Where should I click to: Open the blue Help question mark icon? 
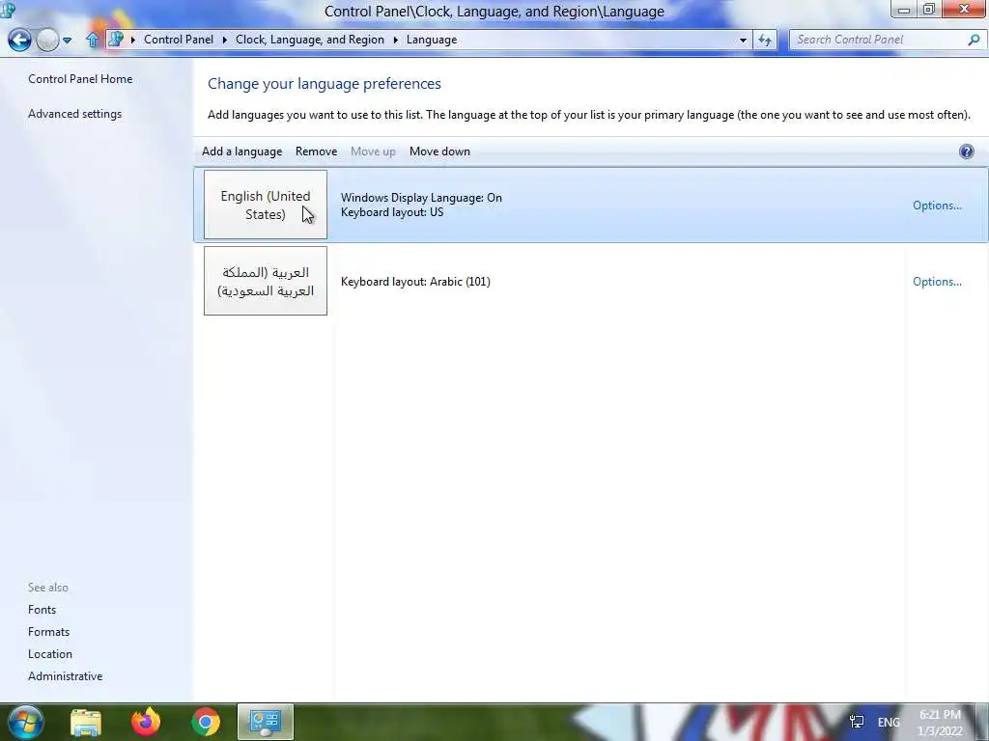tap(966, 151)
